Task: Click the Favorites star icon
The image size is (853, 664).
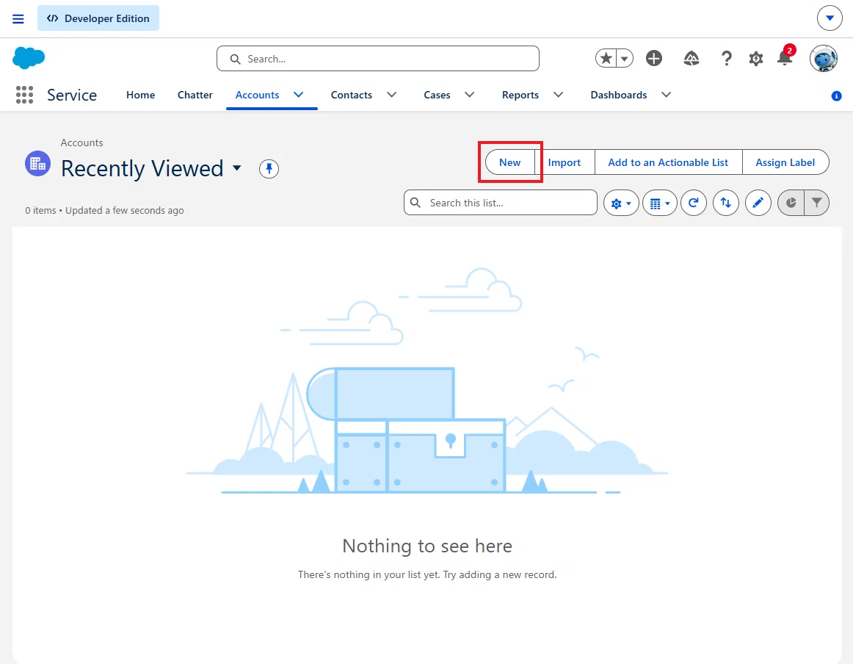Action: 606,58
